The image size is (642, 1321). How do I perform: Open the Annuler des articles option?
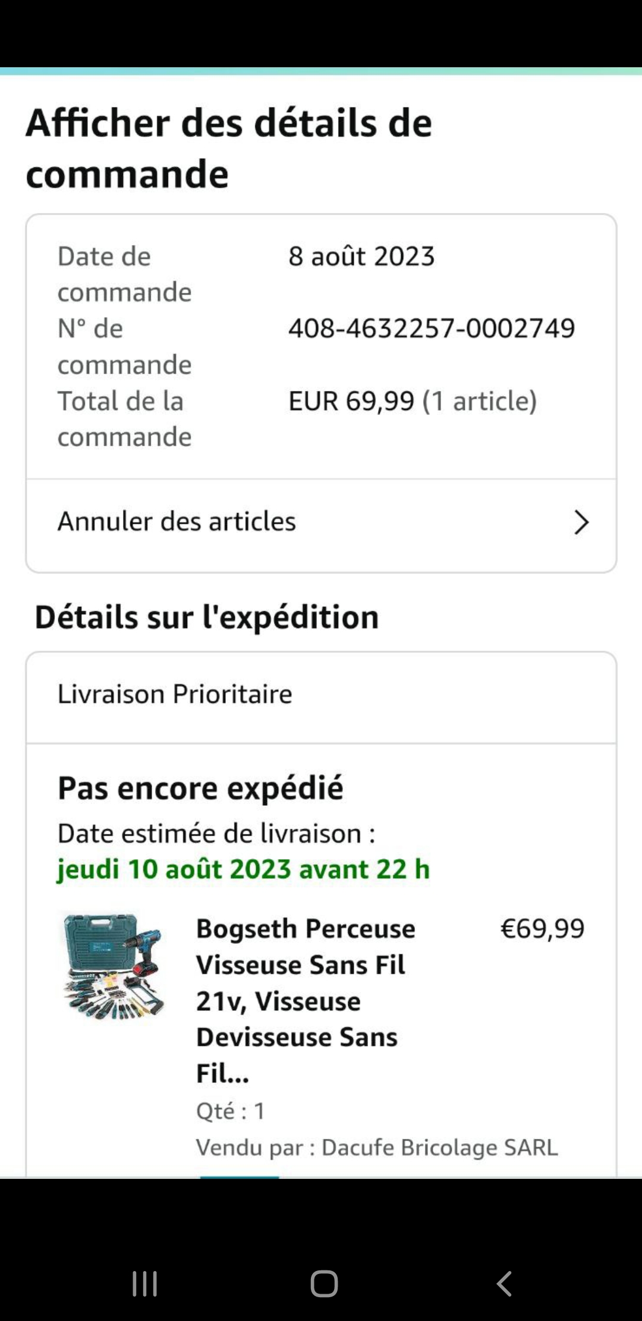pos(177,522)
